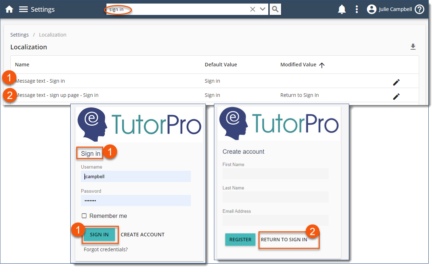Image resolution: width=434 pixels, height=269 pixels.
Task: Download the Localization list
Action: 413,47
